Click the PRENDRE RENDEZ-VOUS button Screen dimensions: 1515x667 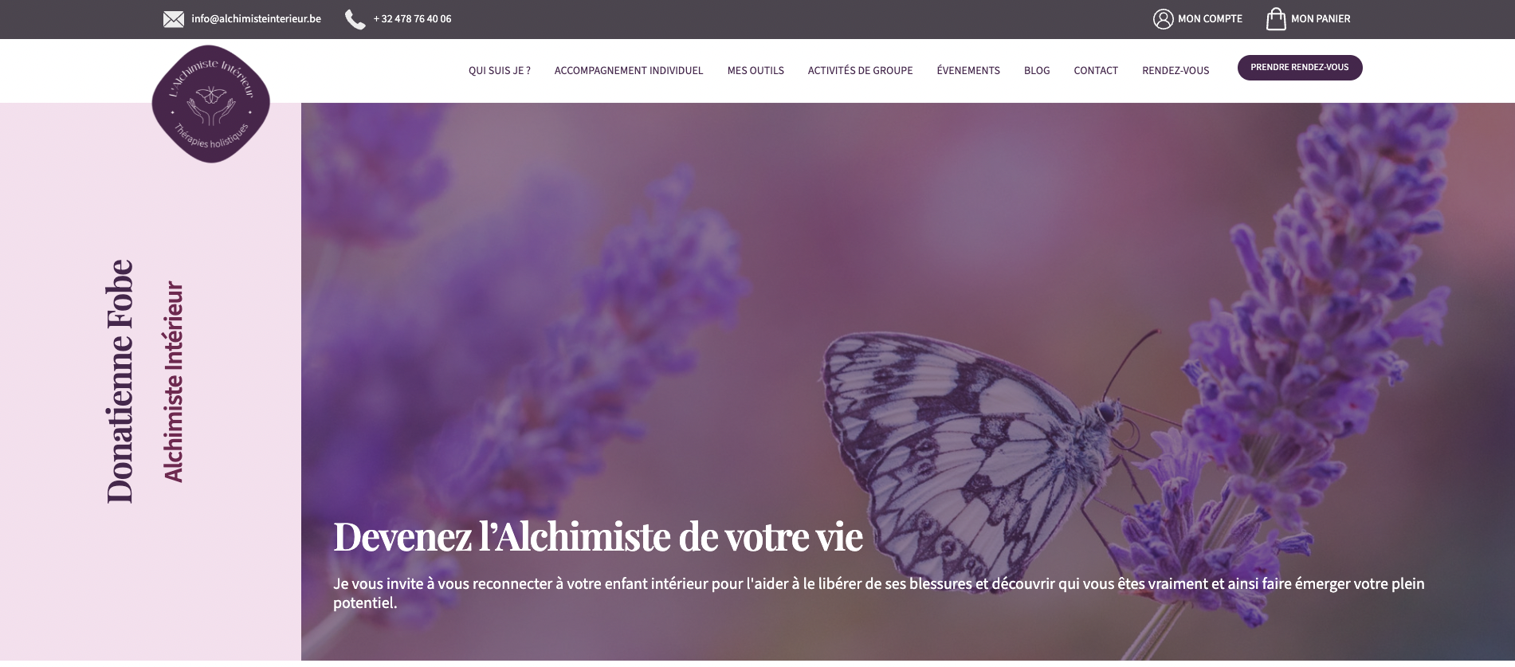(x=1300, y=68)
